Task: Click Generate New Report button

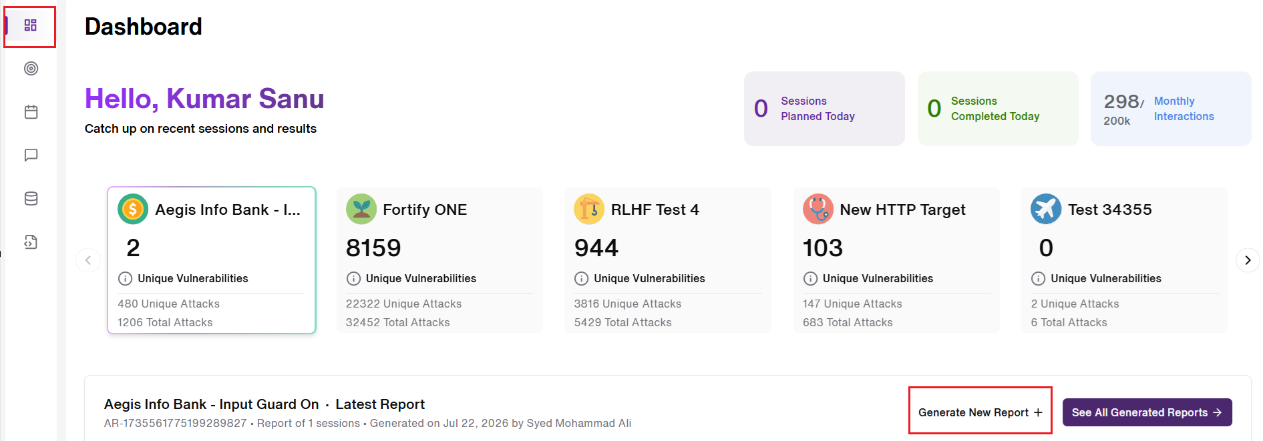Action: click(980, 412)
